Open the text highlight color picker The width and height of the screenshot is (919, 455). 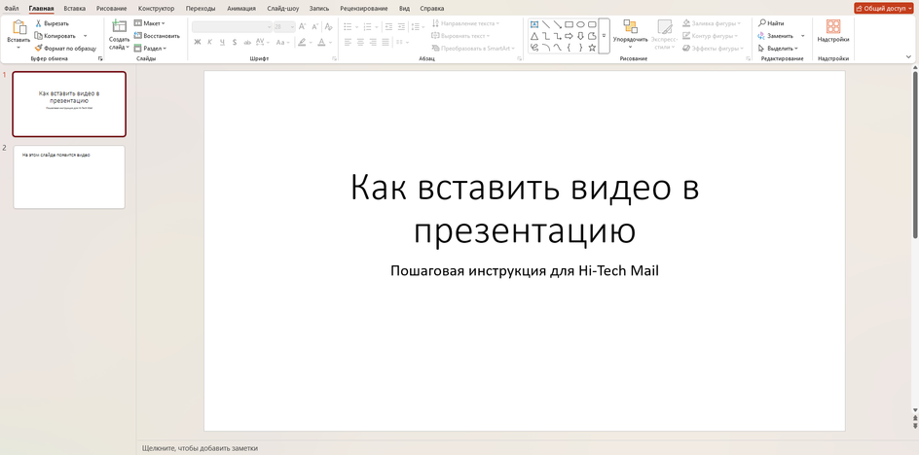tap(304, 42)
